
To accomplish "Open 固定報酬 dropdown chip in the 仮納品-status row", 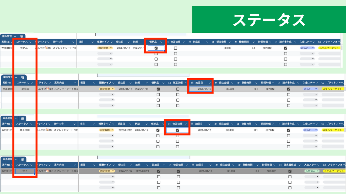I will [105, 48].
